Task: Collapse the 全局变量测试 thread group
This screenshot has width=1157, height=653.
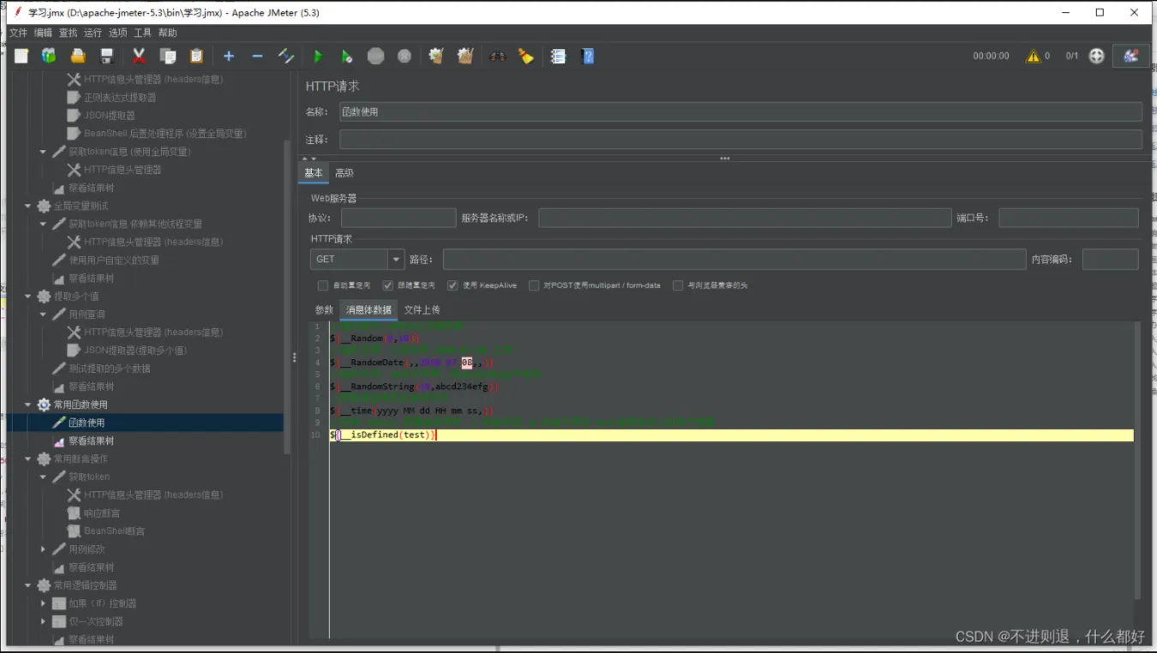Action: pyautogui.click(x=28, y=206)
